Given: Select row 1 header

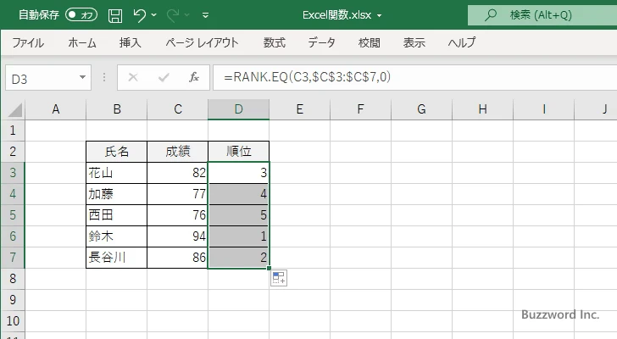Looking at the screenshot, I should click(13, 131).
